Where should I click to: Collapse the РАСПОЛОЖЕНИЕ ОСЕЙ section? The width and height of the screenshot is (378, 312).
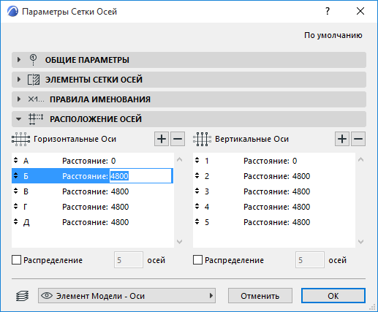pyautogui.click(x=18, y=119)
